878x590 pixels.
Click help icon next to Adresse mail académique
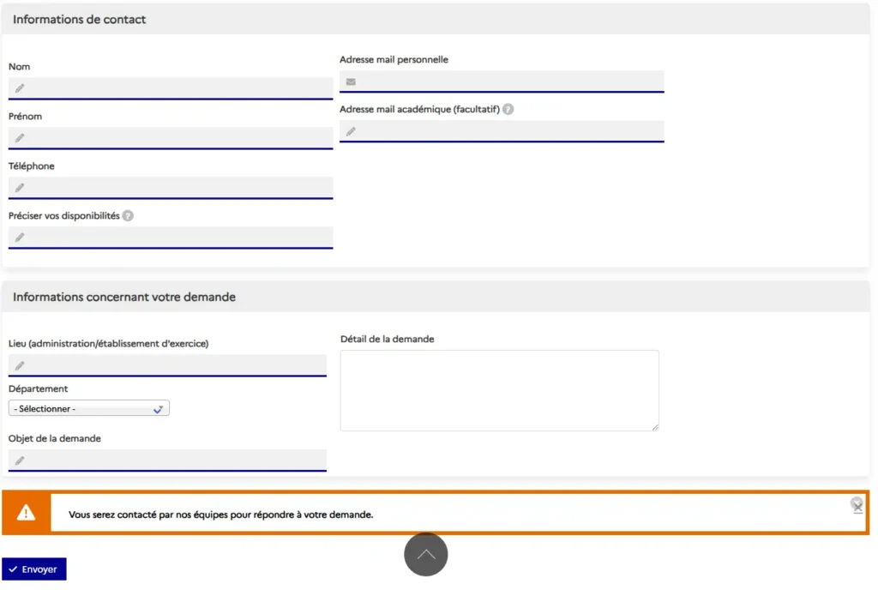pyautogui.click(x=508, y=110)
